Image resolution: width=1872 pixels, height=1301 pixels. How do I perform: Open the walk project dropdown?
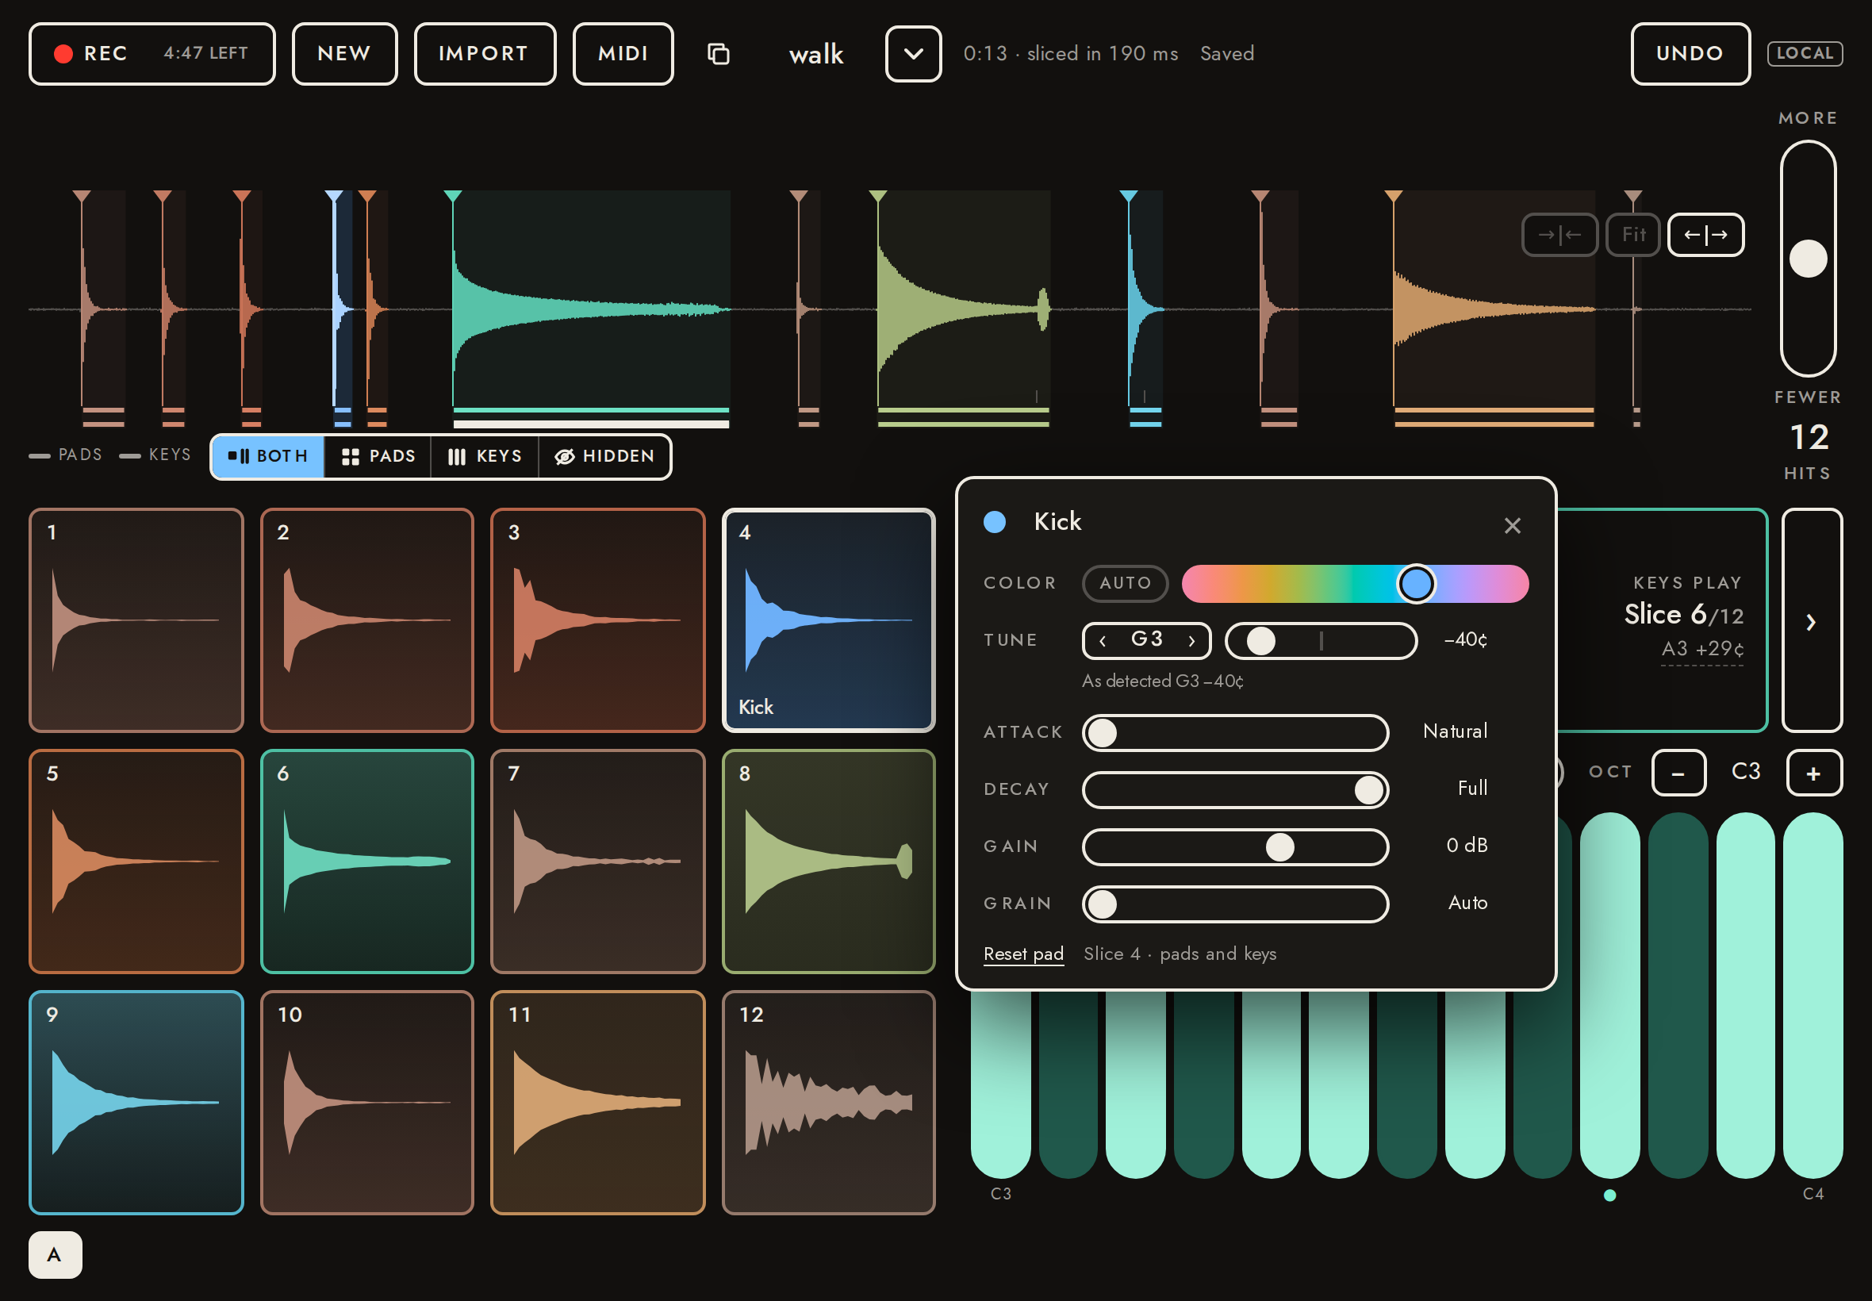point(913,54)
